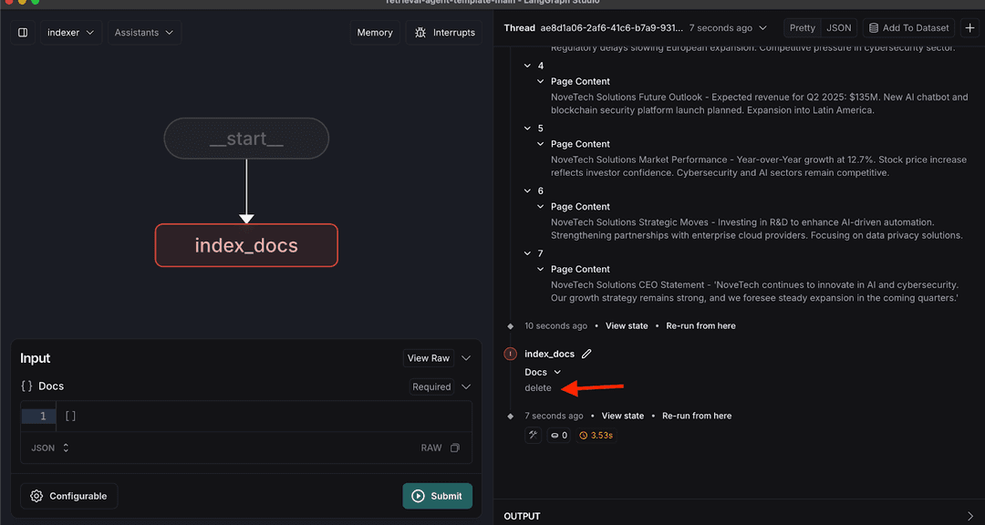Click the tools icon below the run result
Image resolution: width=985 pixels, height=525 pixels.
(x=534, y=435)
